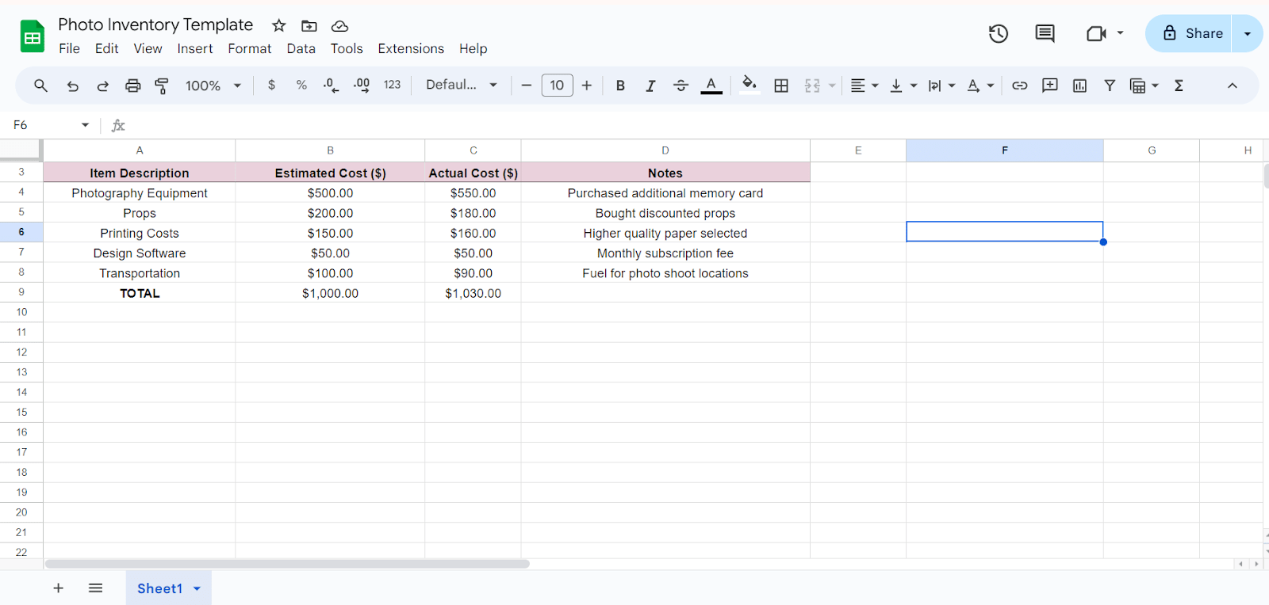1269x605 pixels.
Task: Click the borders icon
Action: (781, 86)
